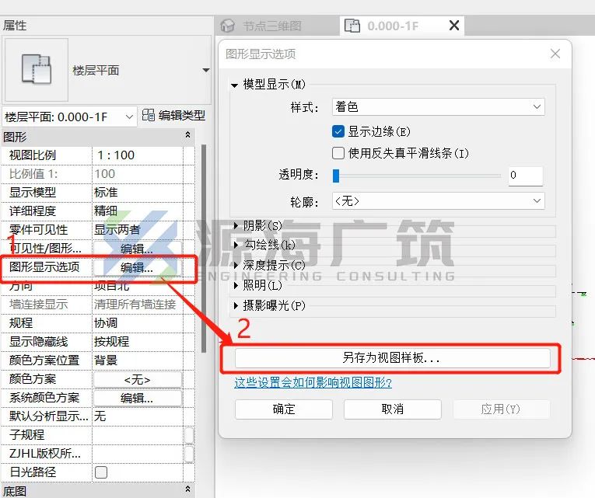Uncheck the 显示边缘(E) checkbox

point(338,131)
